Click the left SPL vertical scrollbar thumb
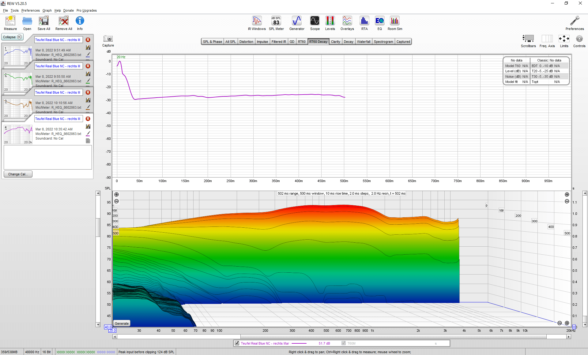 point(98,227)
